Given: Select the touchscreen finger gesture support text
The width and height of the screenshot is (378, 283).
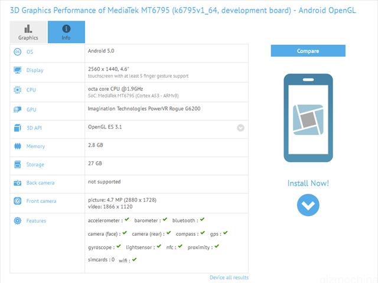Looking at the screenshot, I should (138, 76).
